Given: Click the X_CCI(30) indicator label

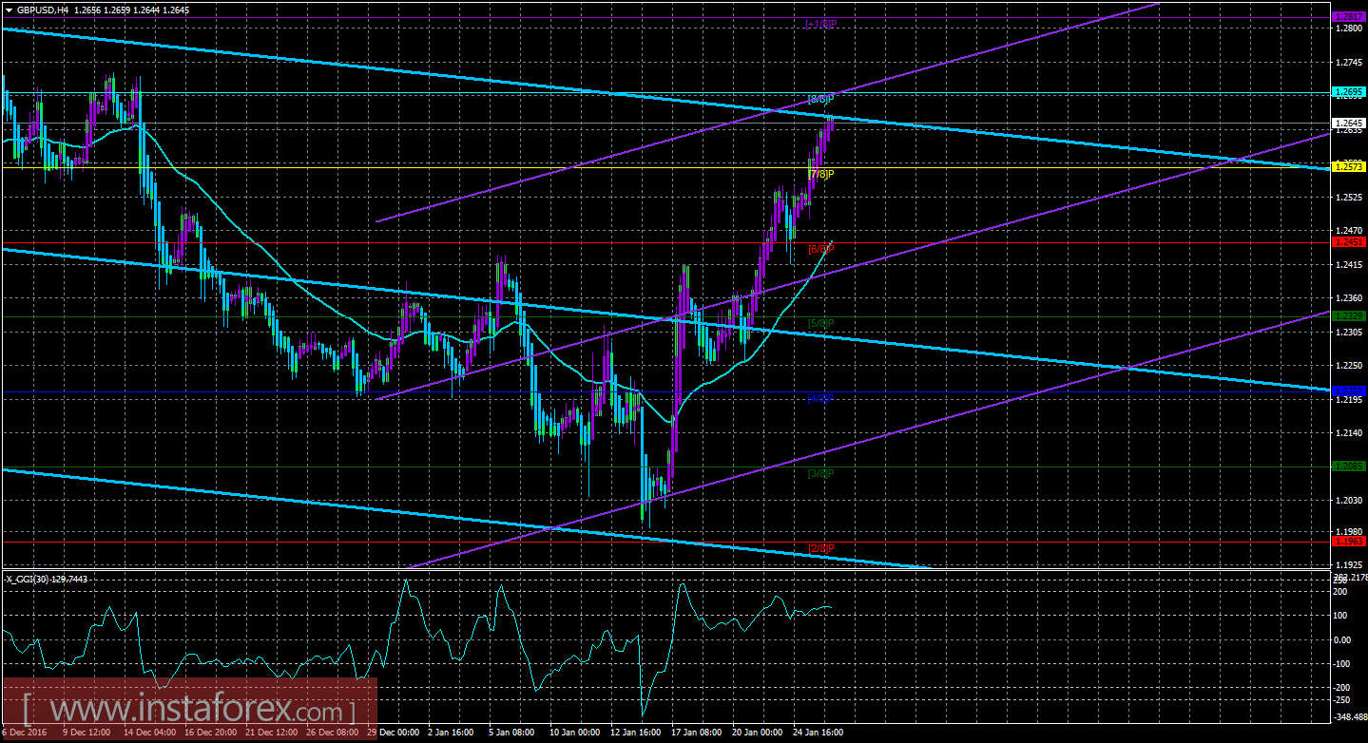Looking at the screenshot, I should tap(47, 579).
